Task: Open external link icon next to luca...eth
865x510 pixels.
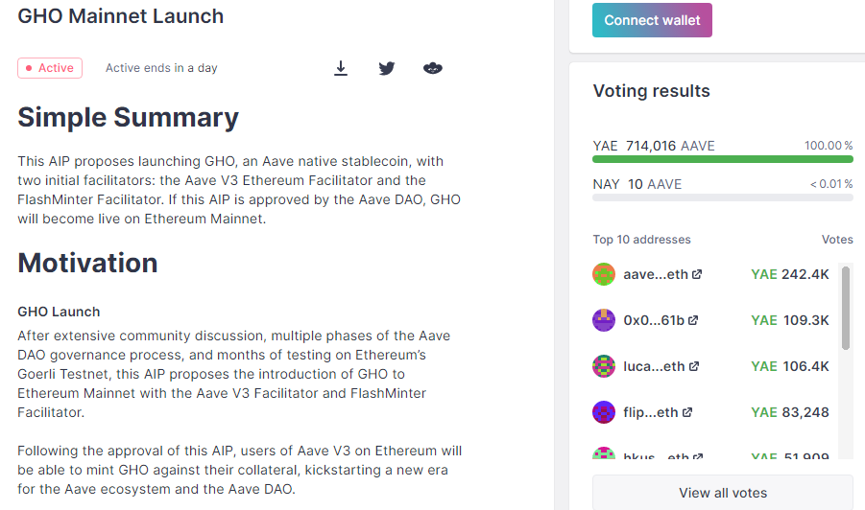Action: 694,366
